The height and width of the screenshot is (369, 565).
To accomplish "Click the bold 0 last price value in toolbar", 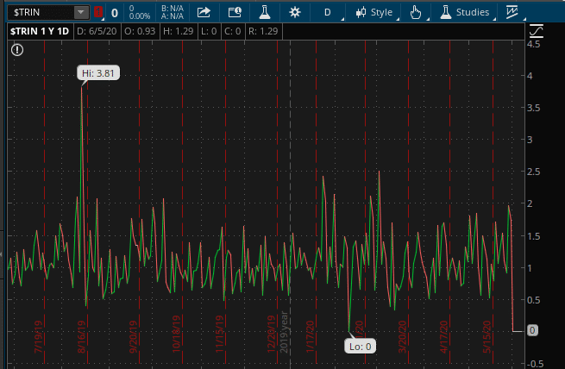I will tap(115, 13).
